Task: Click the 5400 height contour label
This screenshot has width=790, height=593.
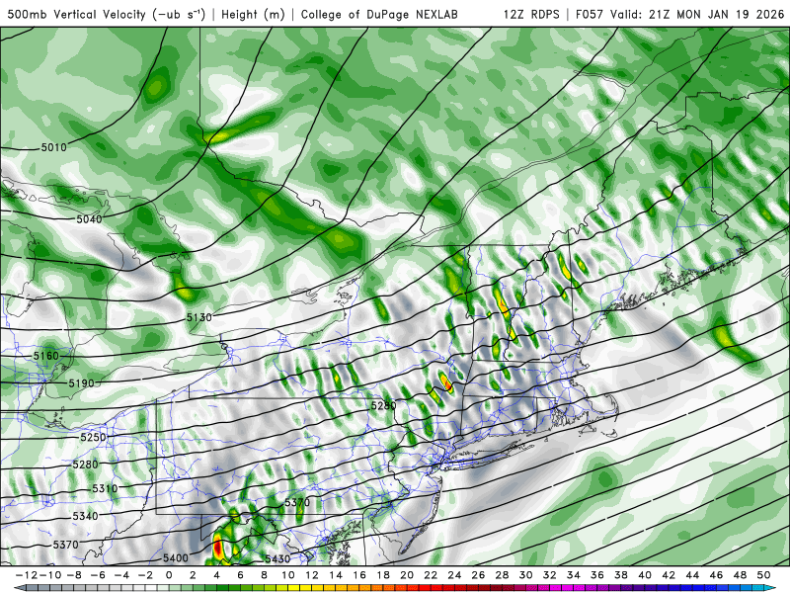Action: point(176,558)
